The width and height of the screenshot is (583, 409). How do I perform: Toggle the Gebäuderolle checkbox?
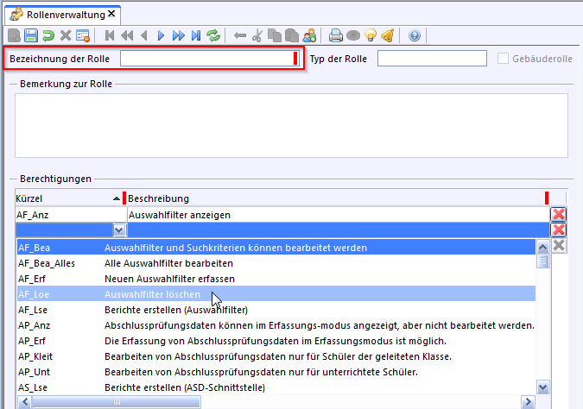(x=504, y=59)
